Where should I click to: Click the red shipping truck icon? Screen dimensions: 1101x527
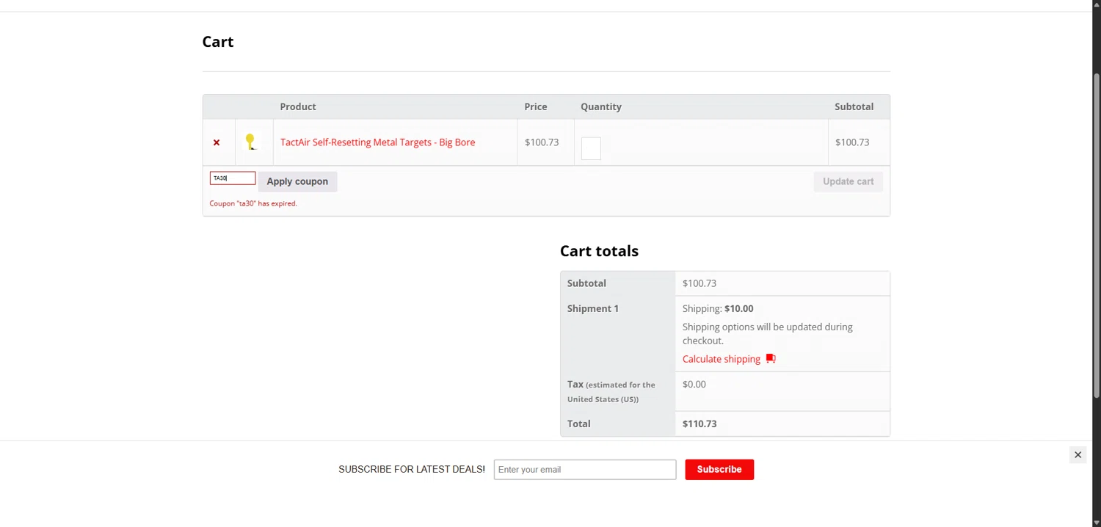click(x=770, y=359)
